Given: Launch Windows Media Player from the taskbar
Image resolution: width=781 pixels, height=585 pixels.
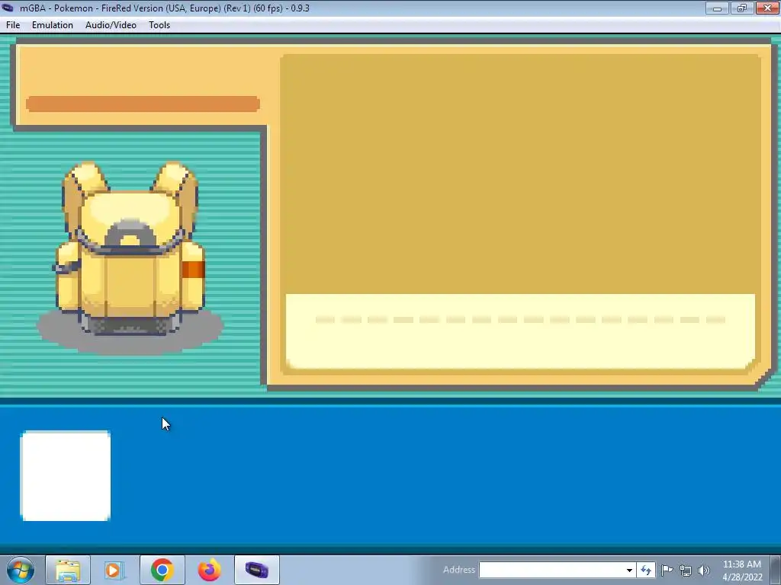Looking at the screenshot, I should pyautogui.click(x=114, y=570).
